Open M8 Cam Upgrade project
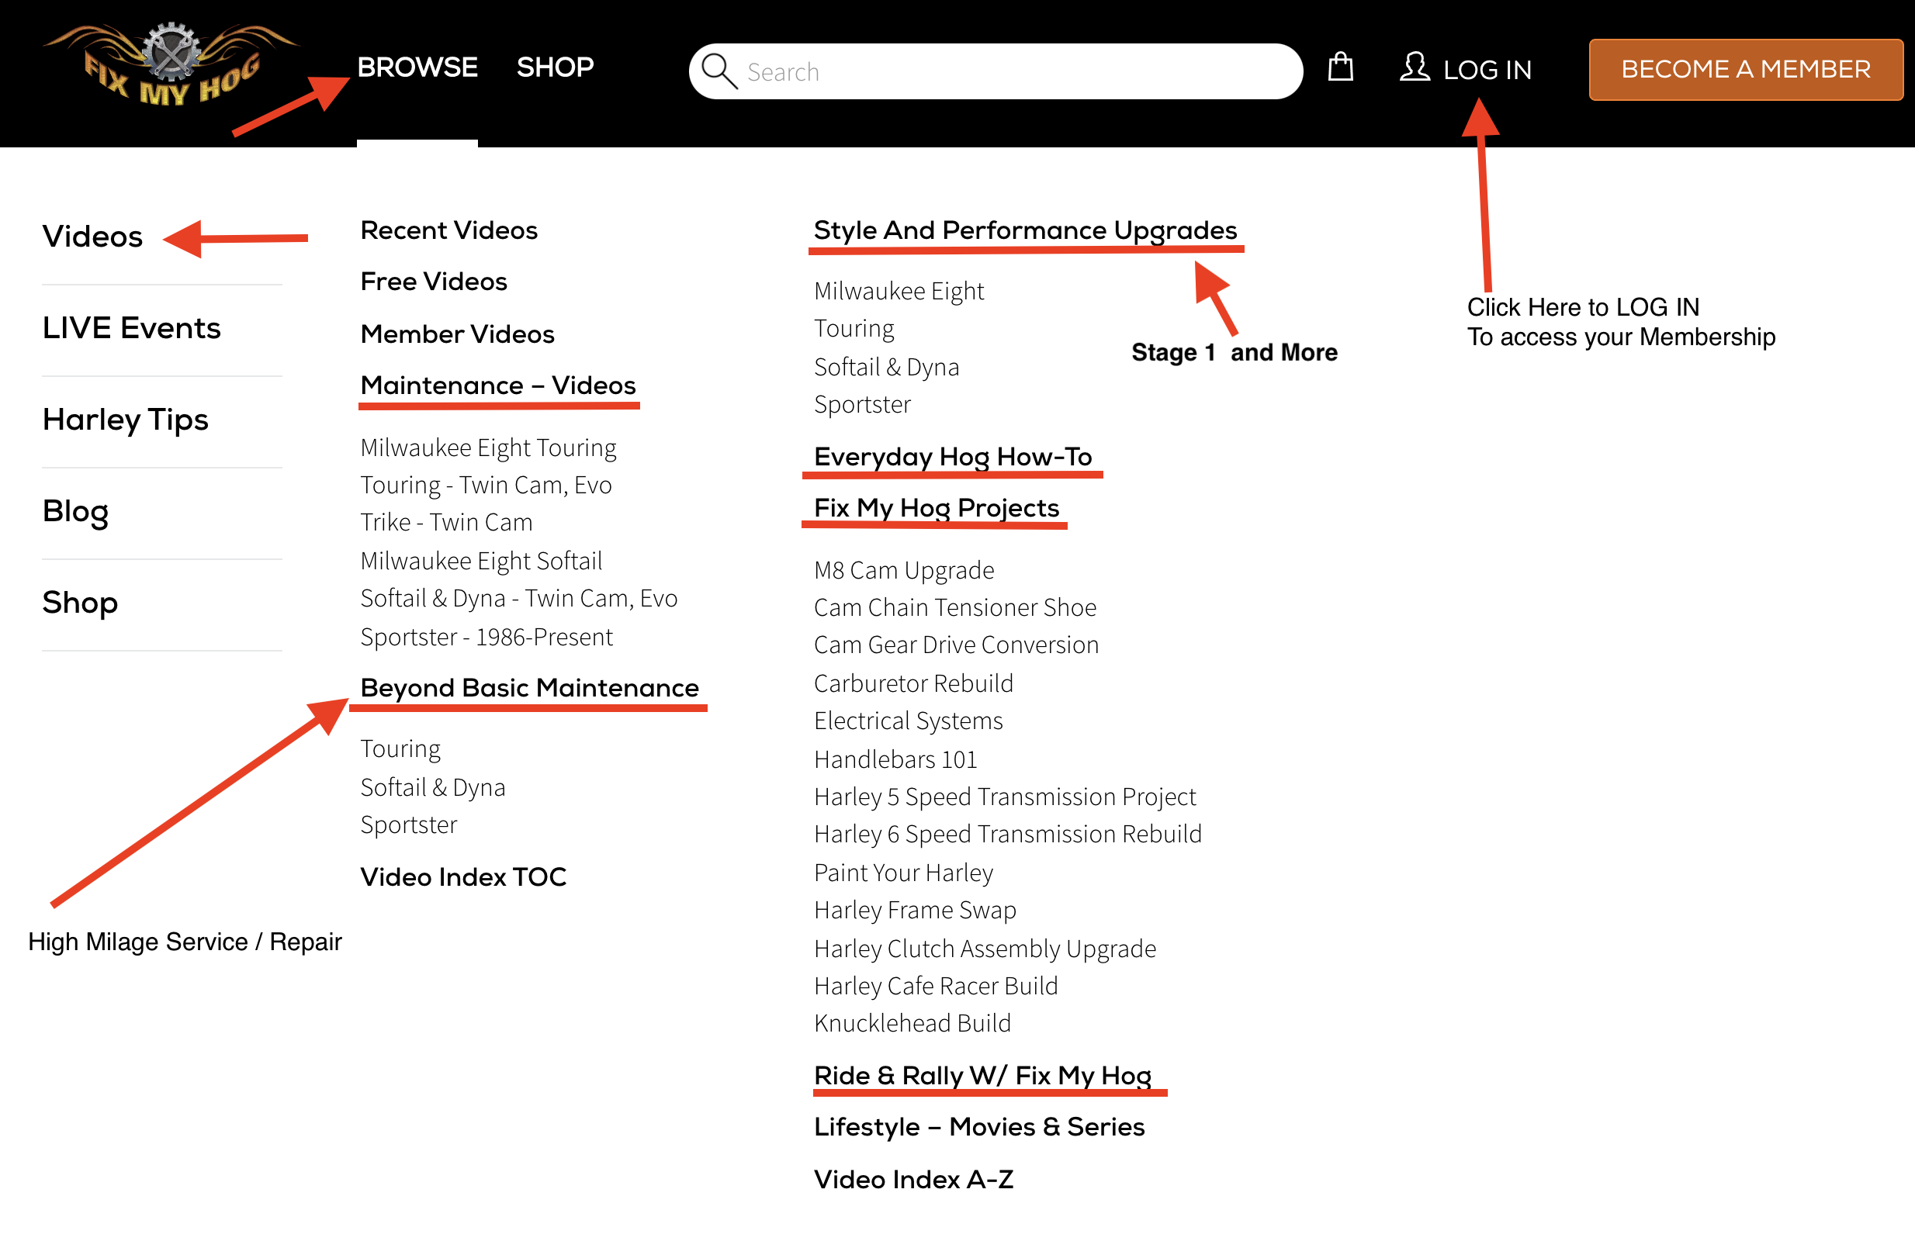Screen dimensions: 1915x1241 click(x=904, y=570)
